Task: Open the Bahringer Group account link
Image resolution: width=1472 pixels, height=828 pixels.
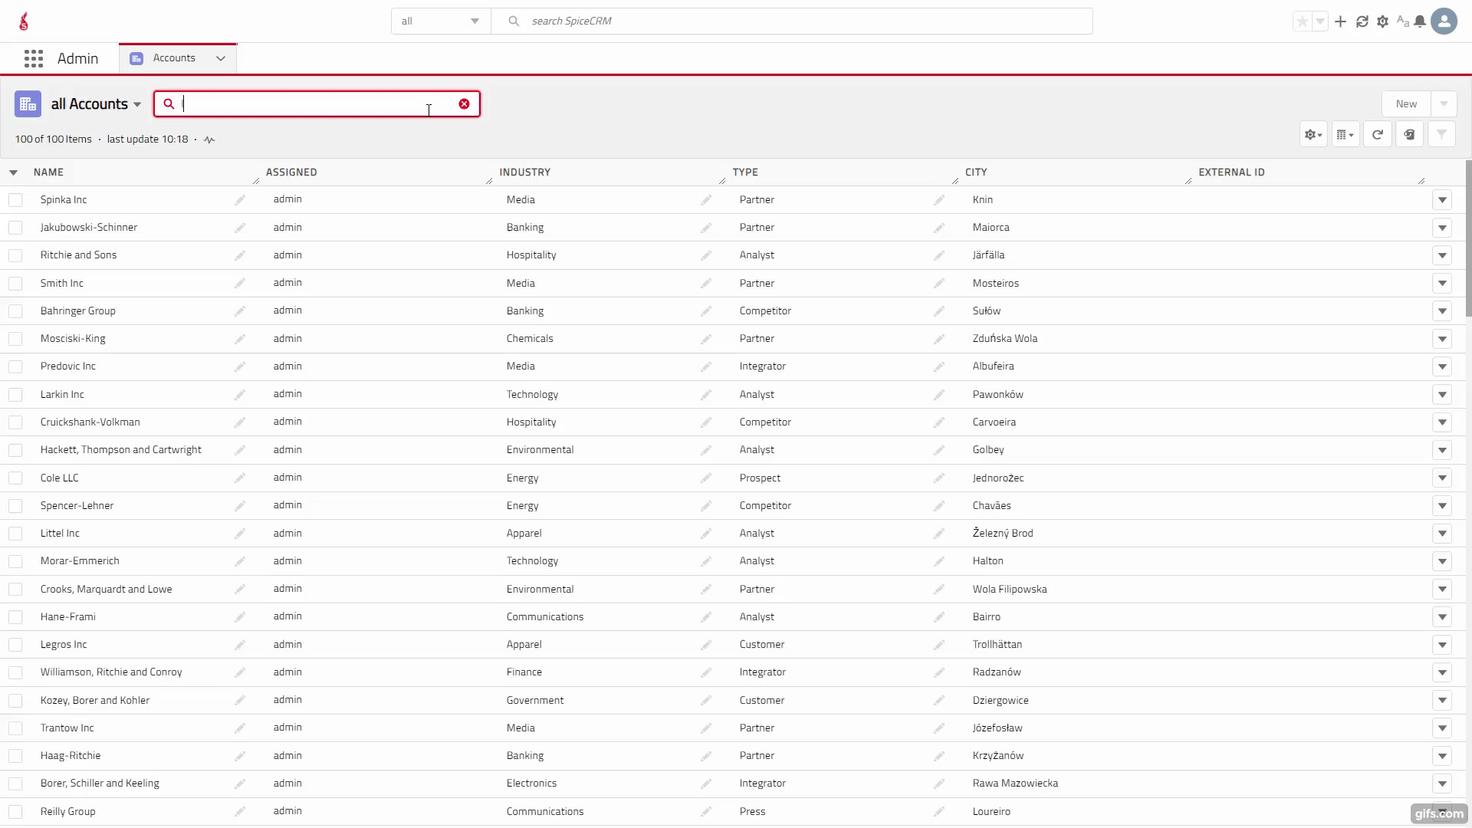Action: (78, 311)
